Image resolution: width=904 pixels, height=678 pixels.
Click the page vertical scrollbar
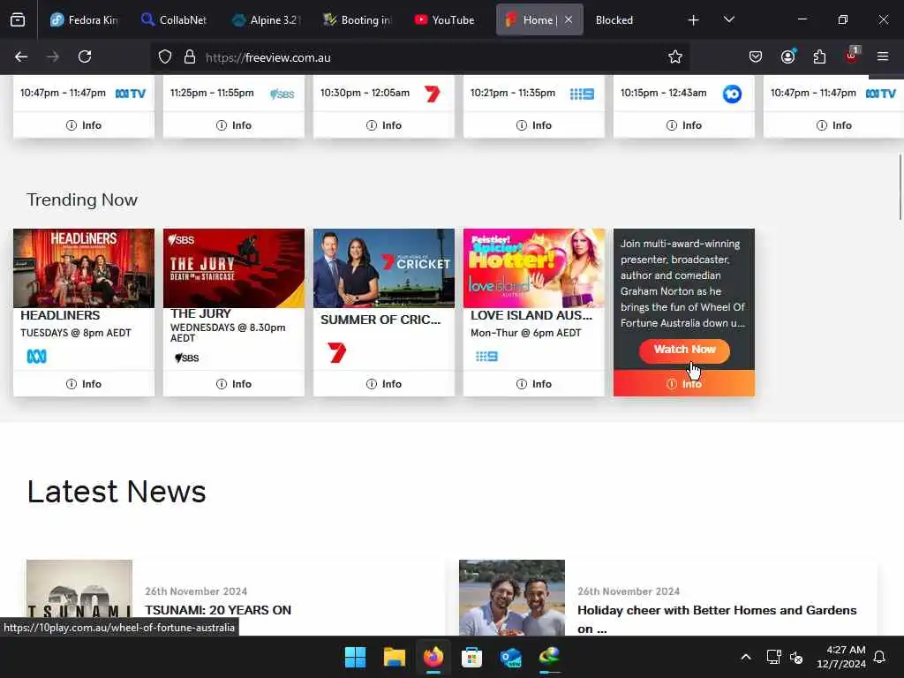tap(900, 187)
